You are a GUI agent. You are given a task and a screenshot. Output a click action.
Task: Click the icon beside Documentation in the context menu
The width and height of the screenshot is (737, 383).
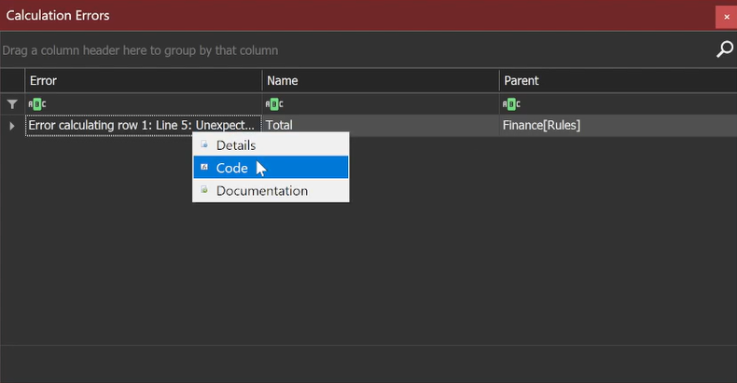point(204,190)
